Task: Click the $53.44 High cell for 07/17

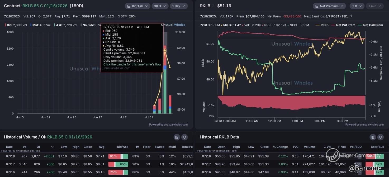Action: [235, 164]
